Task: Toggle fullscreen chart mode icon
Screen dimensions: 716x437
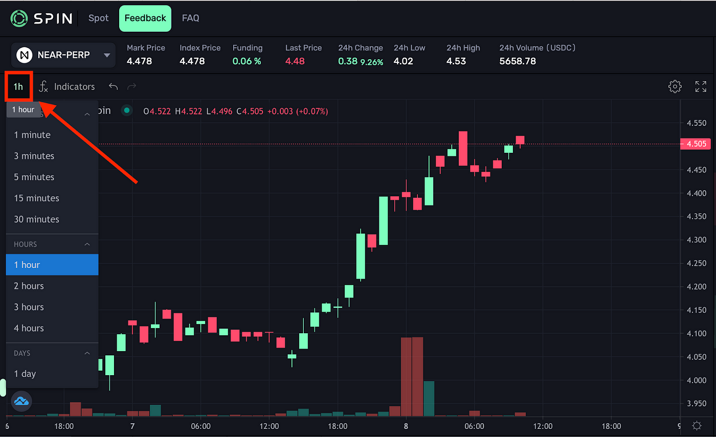Action: tap(701, 86)
